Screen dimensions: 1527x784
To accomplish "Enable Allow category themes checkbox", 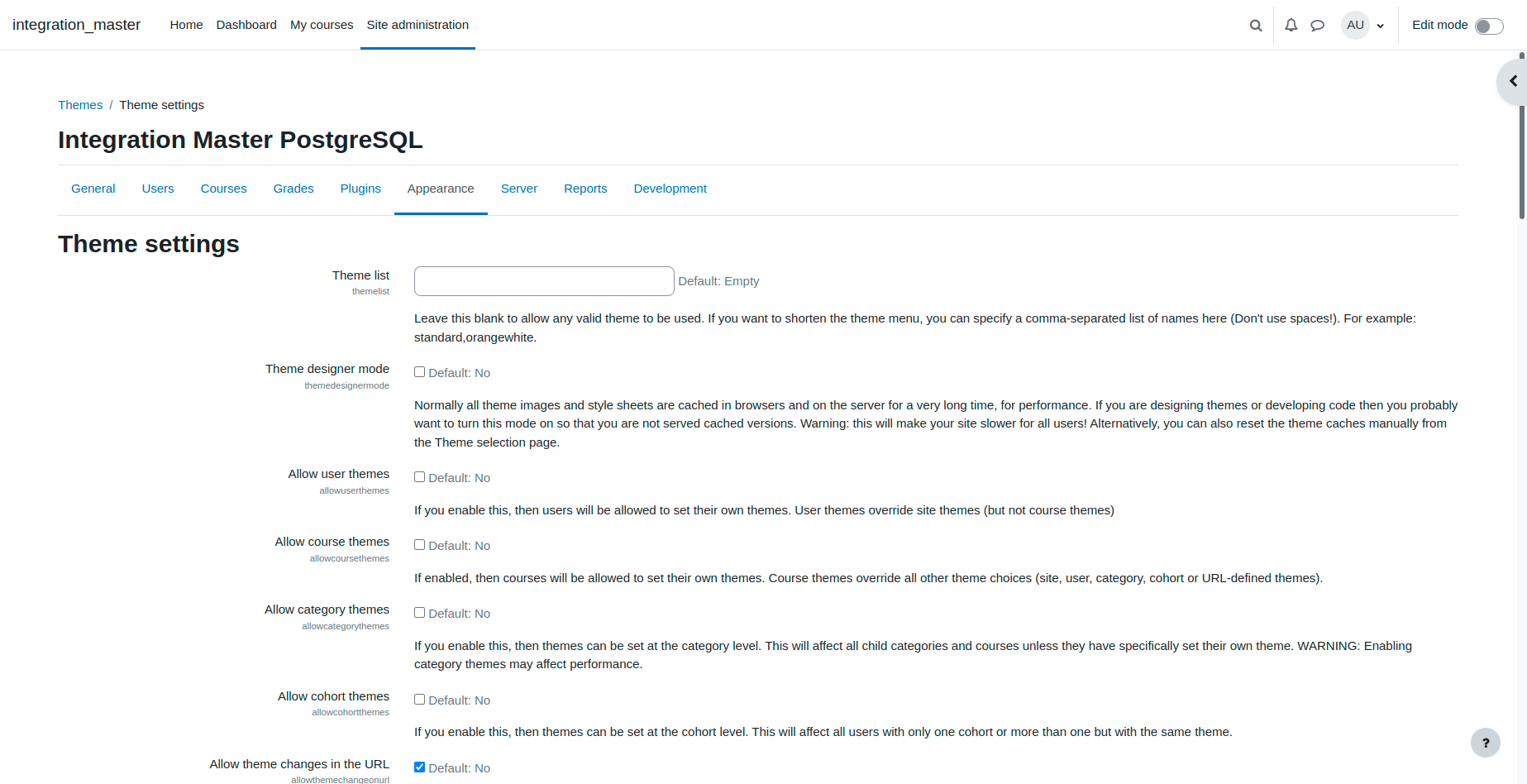I will click(419, 613).
